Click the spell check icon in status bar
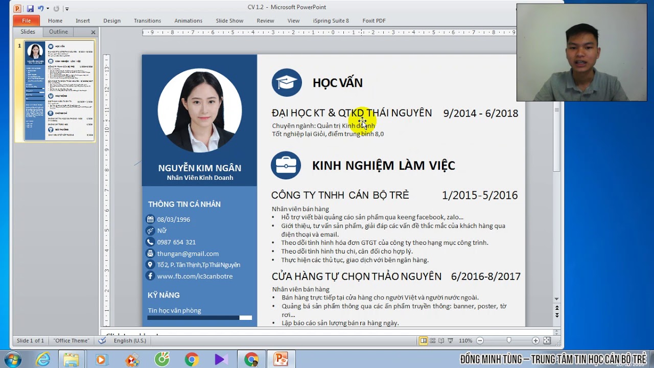Viewport: 654px width, 368px height. (x=102, y=340)
